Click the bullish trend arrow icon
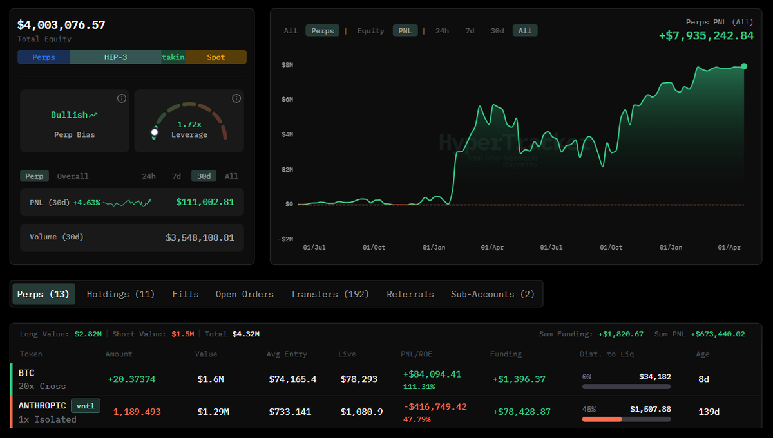 [x=94, y=114]
